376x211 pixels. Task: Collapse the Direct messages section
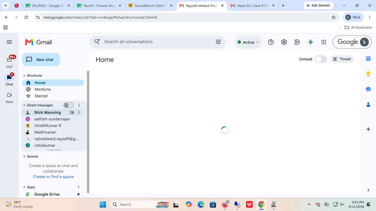24,105
